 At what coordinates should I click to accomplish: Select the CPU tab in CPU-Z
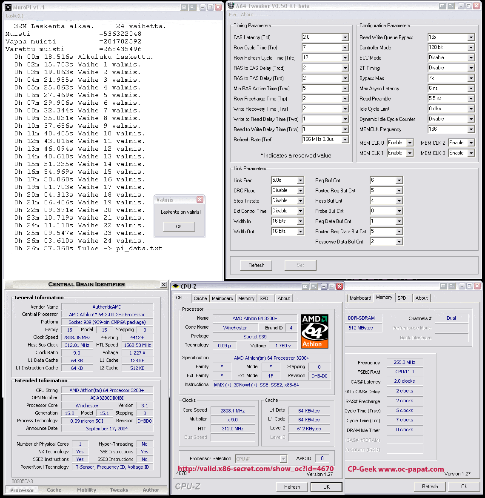(x=180, y=298)
